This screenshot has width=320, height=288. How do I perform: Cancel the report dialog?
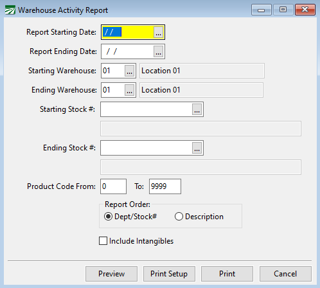click(x=285, y=274)
